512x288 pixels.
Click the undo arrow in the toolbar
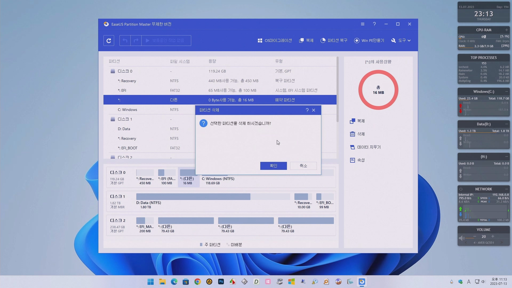coord(125,41)
